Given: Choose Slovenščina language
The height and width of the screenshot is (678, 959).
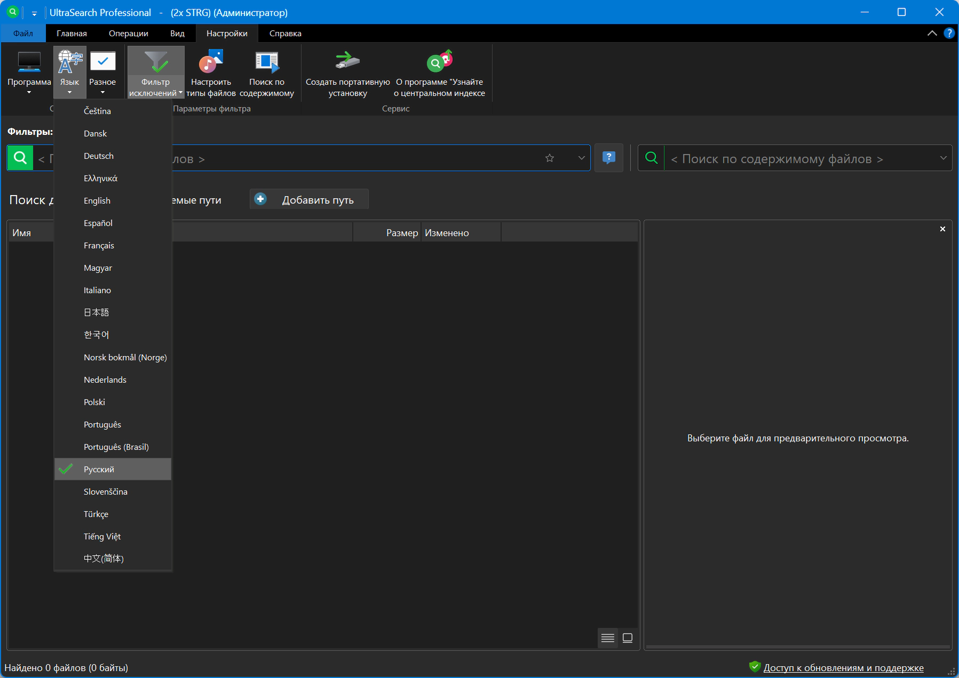Looking at the screenshot, I should coord(113,491).
